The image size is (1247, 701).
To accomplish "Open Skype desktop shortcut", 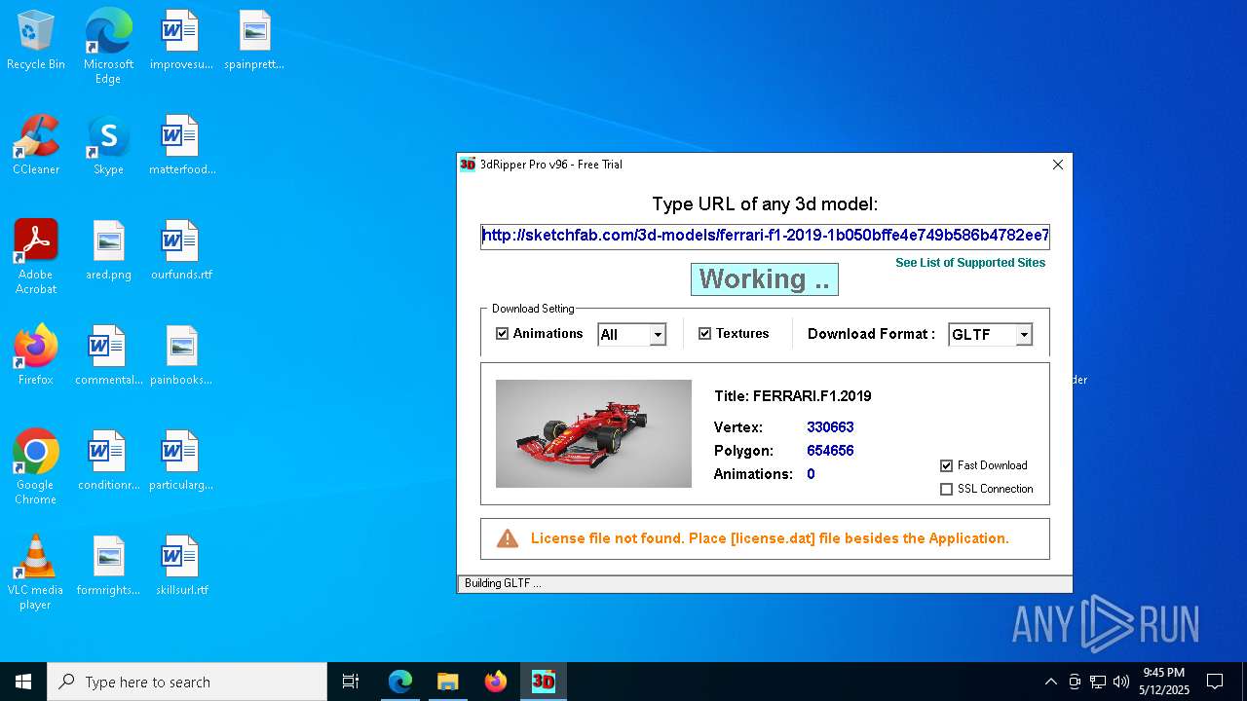I will [x=108, y=145].
